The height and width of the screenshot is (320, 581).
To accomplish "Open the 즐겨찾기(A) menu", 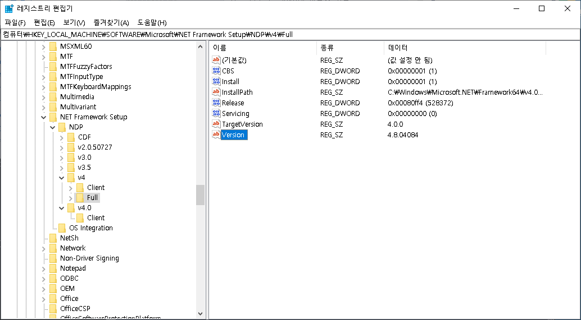I will pyautogui.click(x=111, y=23).
